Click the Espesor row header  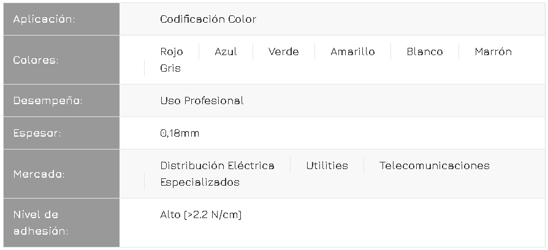pyautogui.click(x=37, y=133)
